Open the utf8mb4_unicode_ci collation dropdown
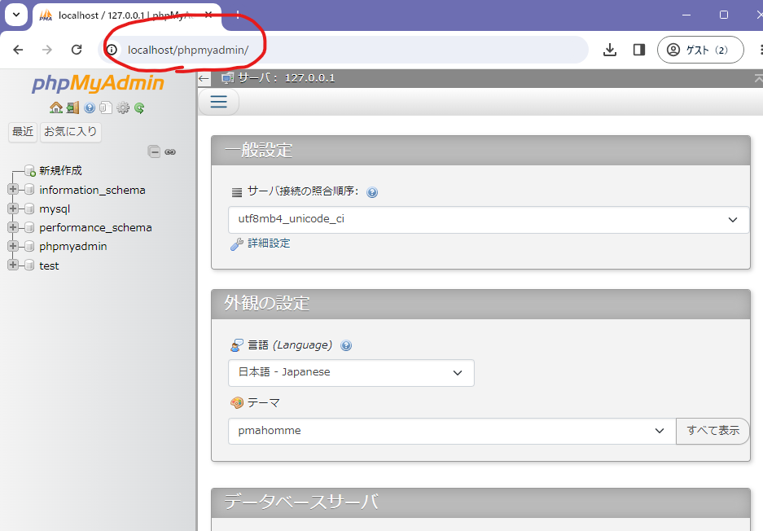The height and width of the screenshot is (531, 763). (x=488, y=220)
